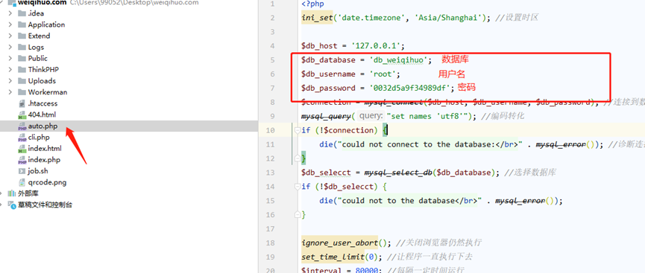
Task: Open 404.html in the project tree
Action: click(x=42, y=115)
